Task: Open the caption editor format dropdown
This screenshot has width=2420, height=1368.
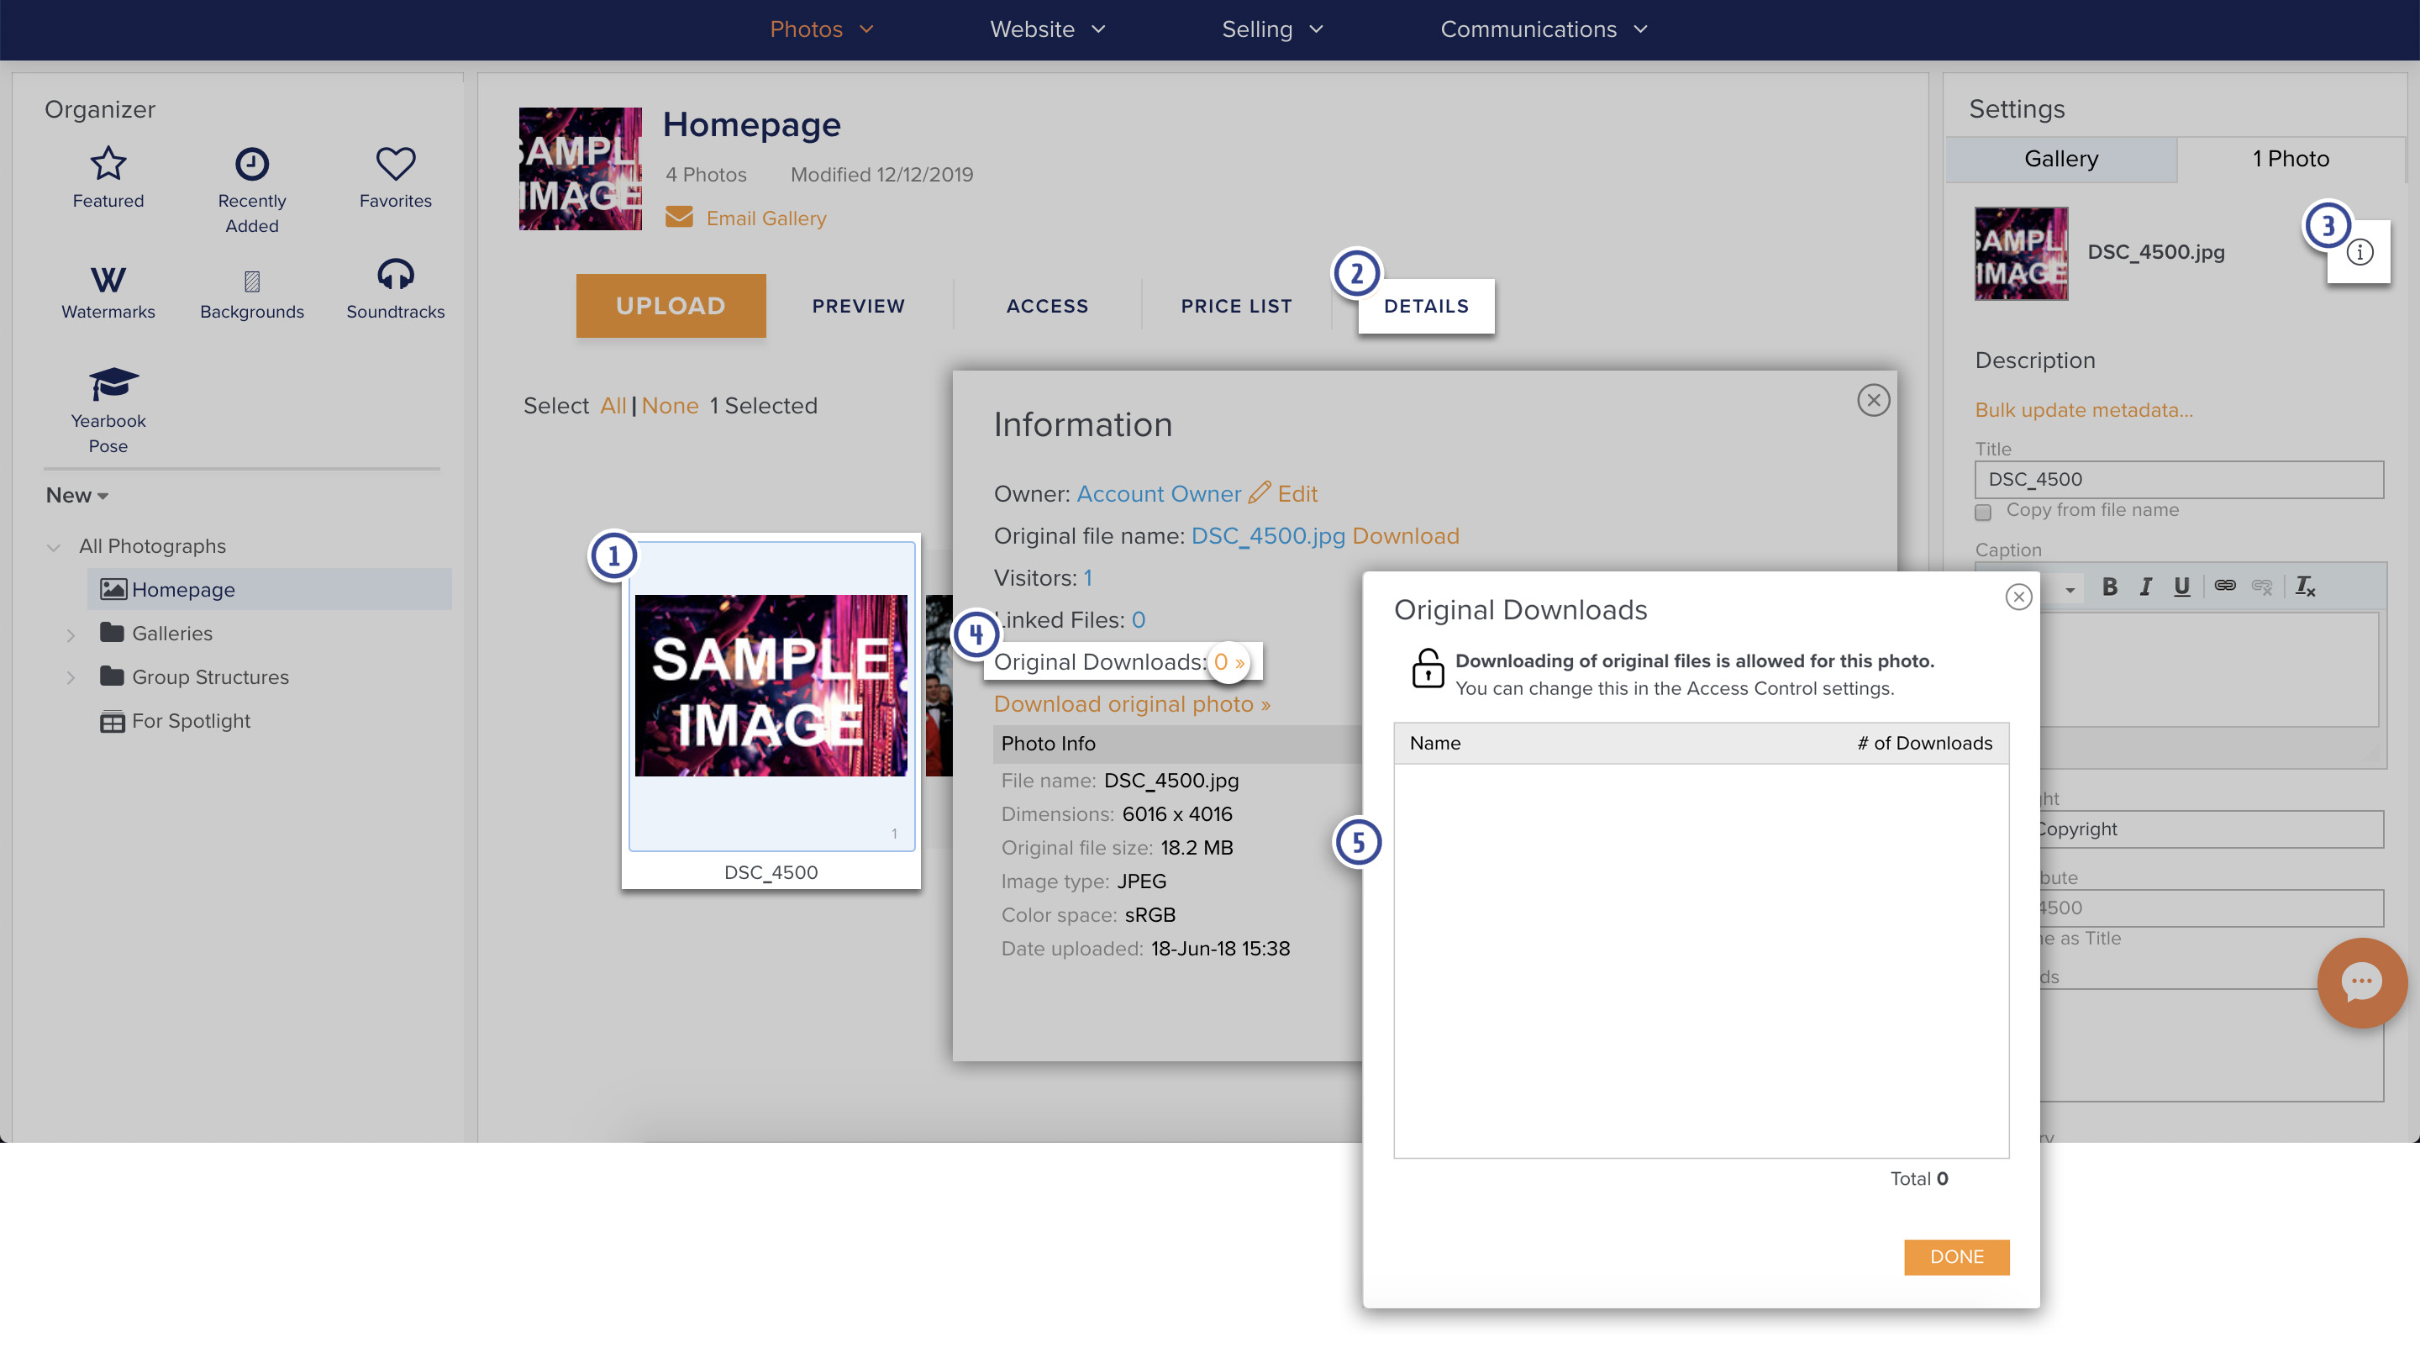Action: (x=2070, y=589)
